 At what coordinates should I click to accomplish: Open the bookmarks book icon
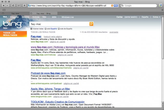pos(4,10)
